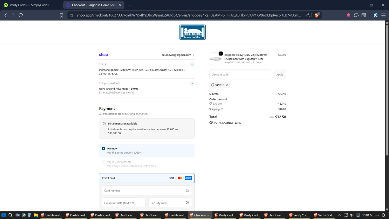Viewport: 389px width, 219px height.
Task: Focus the Card number field
Action: pyautogui.click(x=147, y=190)
